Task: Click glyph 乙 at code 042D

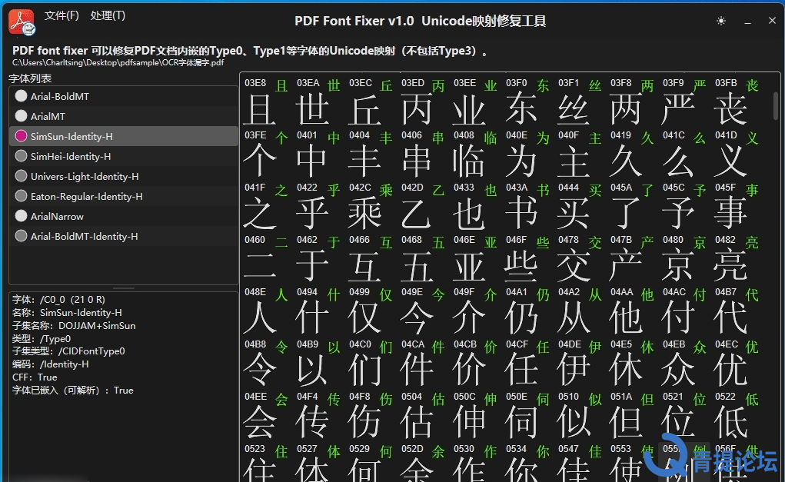Action: 418,214
